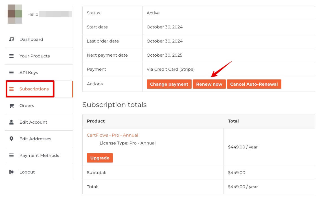Click the API Keys list icon

[x=11, y=72]
